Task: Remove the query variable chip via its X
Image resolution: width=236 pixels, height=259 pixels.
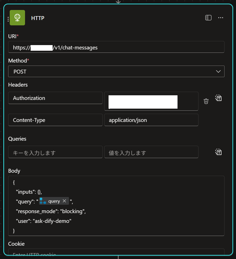Action: pyautogui.click(x=64, y=201)
